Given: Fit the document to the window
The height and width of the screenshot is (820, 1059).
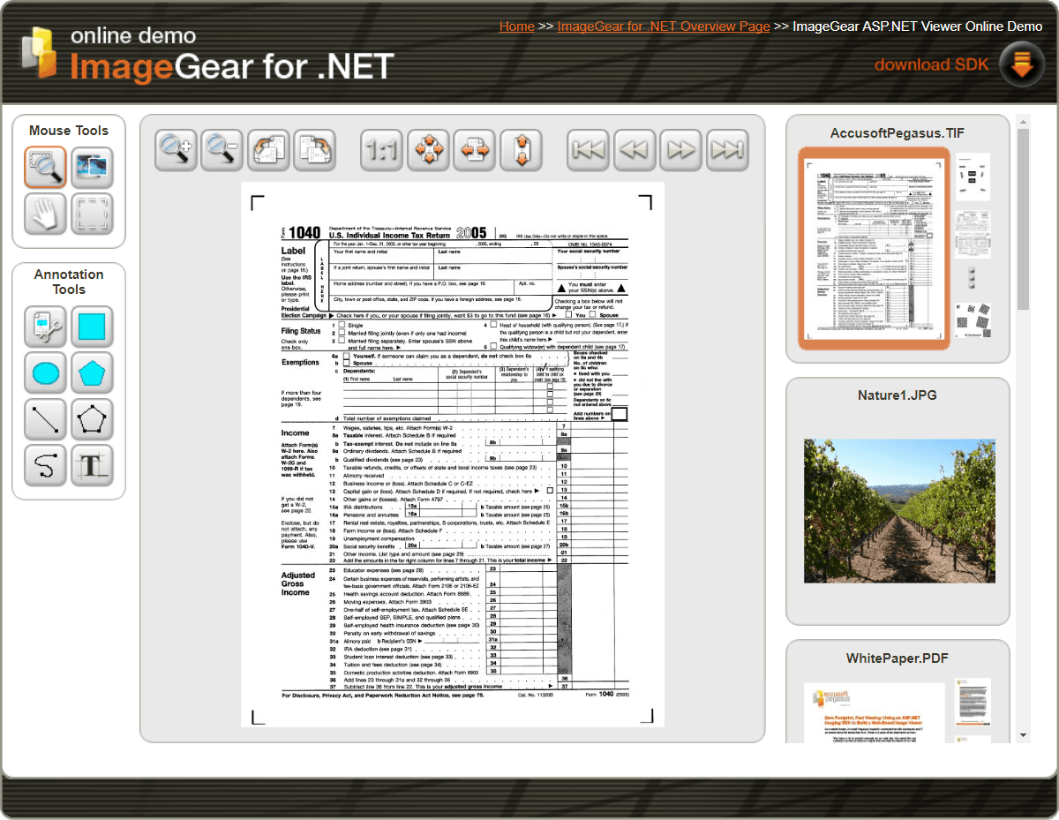Looking at the screenshot, I should tap(428, 149).
